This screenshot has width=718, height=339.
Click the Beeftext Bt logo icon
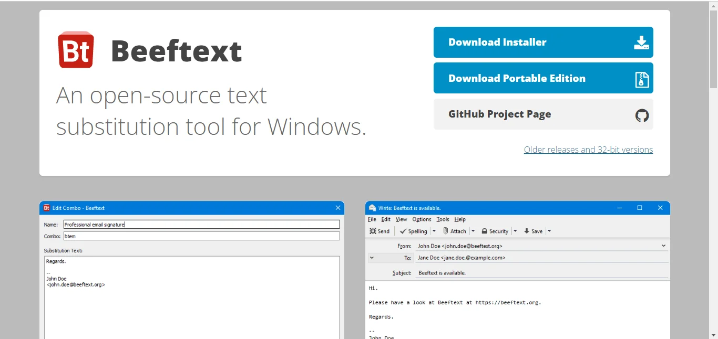point(76,50)
